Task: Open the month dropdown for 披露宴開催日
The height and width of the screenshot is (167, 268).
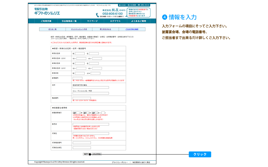Action: [x=86, y=113]
